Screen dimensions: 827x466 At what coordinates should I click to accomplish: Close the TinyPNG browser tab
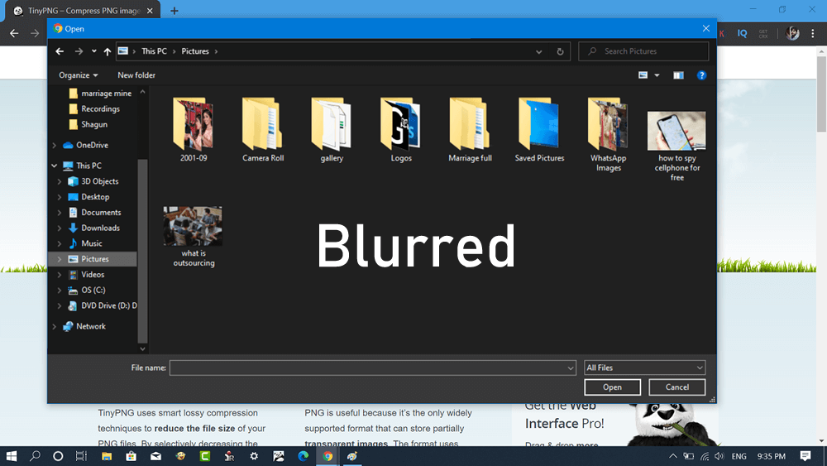click(150, 11)
